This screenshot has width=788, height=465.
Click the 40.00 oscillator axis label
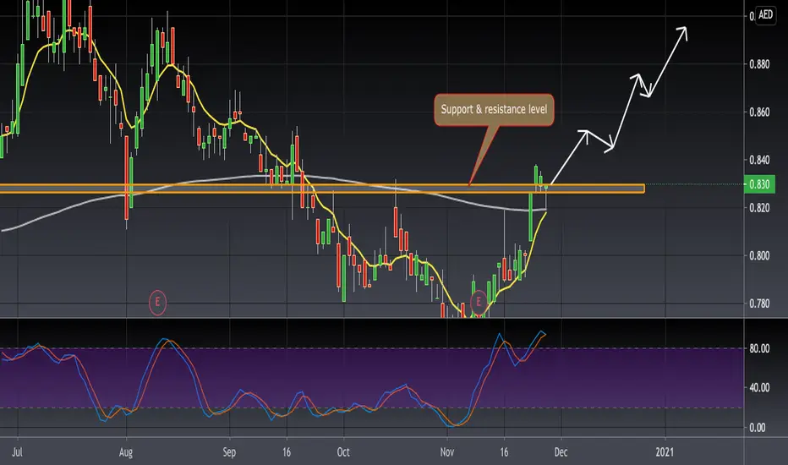[759, 387]
